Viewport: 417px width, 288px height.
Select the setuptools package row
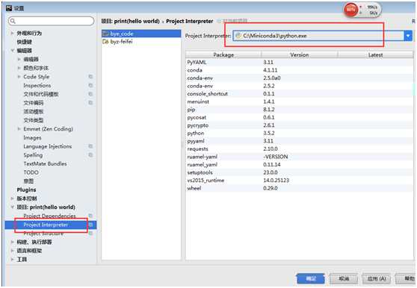pyautogui.click(x=299, y=172)
